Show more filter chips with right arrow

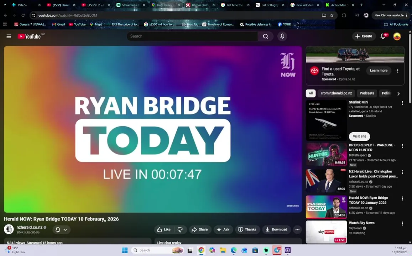pyautogui.click(x=398, y=94)
